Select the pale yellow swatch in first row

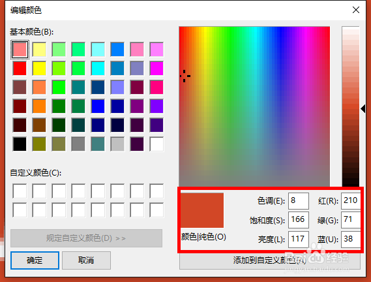[39, 50]
